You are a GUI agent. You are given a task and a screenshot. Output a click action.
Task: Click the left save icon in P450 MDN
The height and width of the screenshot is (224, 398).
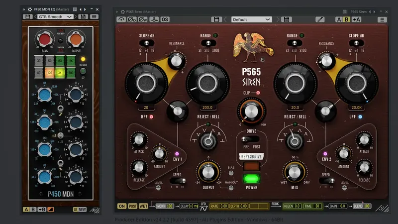click(28, 17)
